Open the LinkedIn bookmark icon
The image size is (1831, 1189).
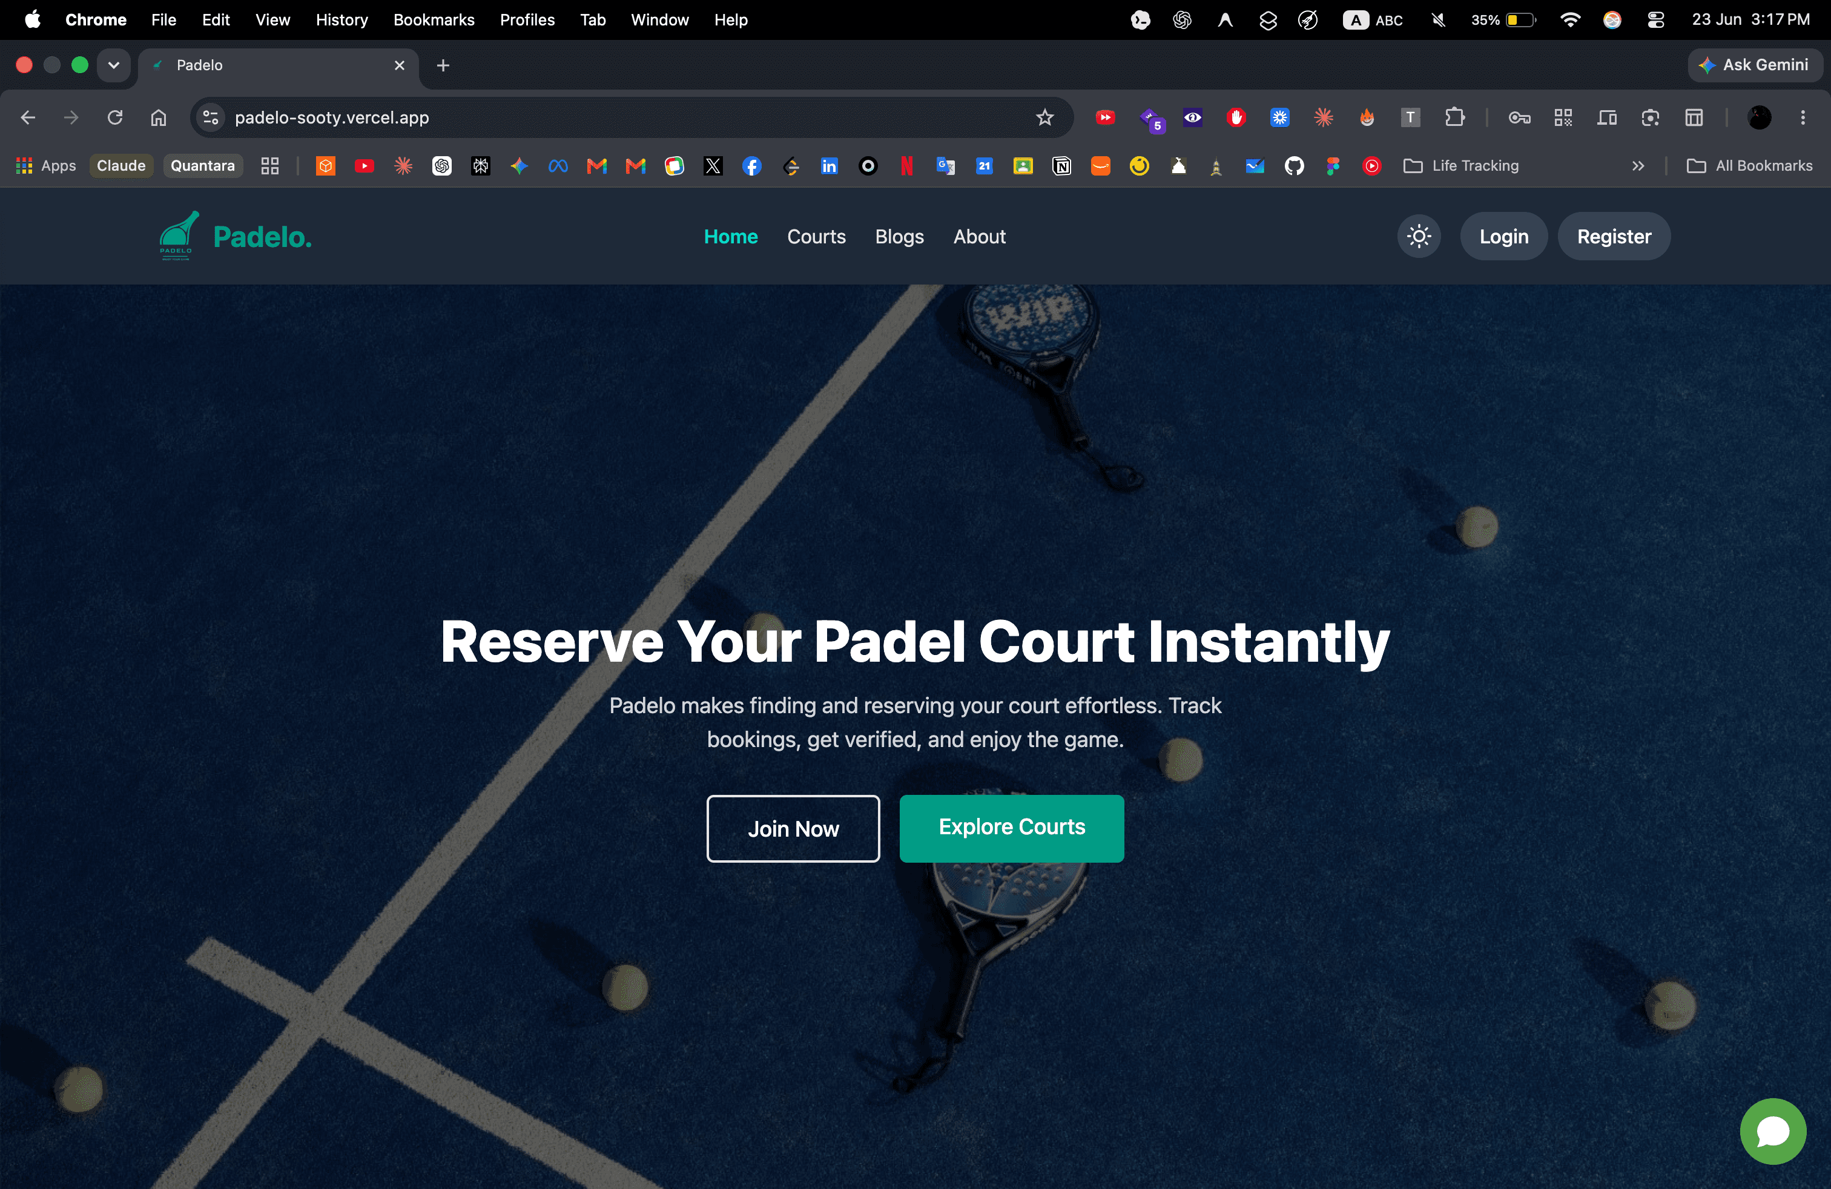coord(830,165)
